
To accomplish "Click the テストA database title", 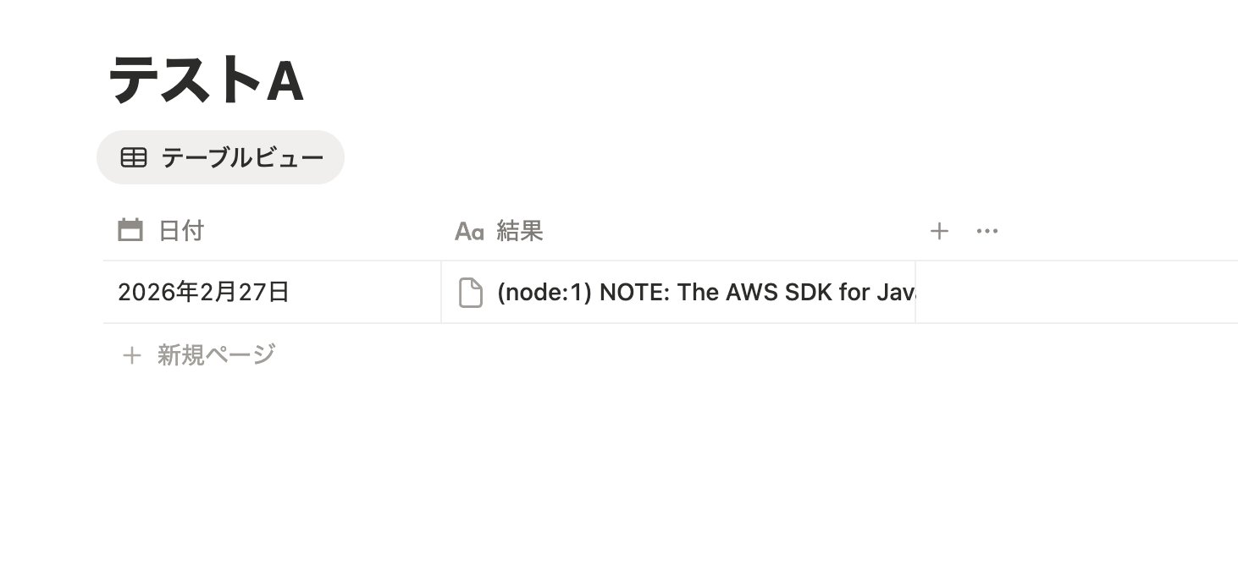I will point(206,80).
